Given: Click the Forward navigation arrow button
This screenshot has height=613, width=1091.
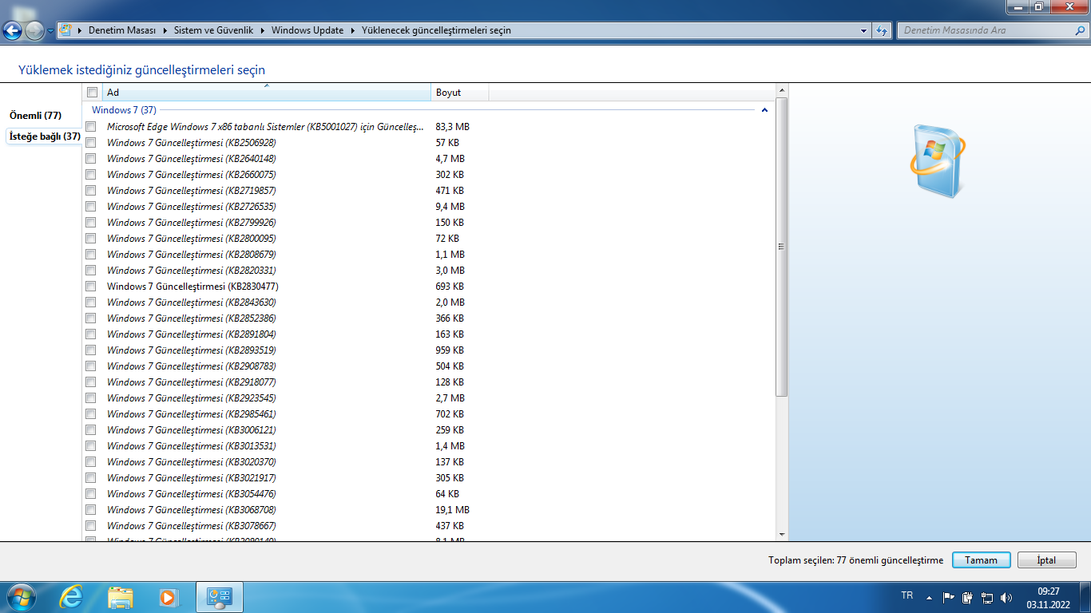Looking at the screenshot, I should 34,31.
